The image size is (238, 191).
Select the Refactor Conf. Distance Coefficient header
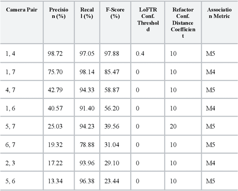point(183,23)
